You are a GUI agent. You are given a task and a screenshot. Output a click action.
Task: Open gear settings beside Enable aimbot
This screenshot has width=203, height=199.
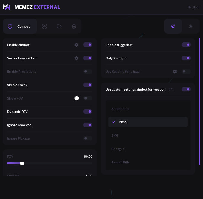pos(76,45)
